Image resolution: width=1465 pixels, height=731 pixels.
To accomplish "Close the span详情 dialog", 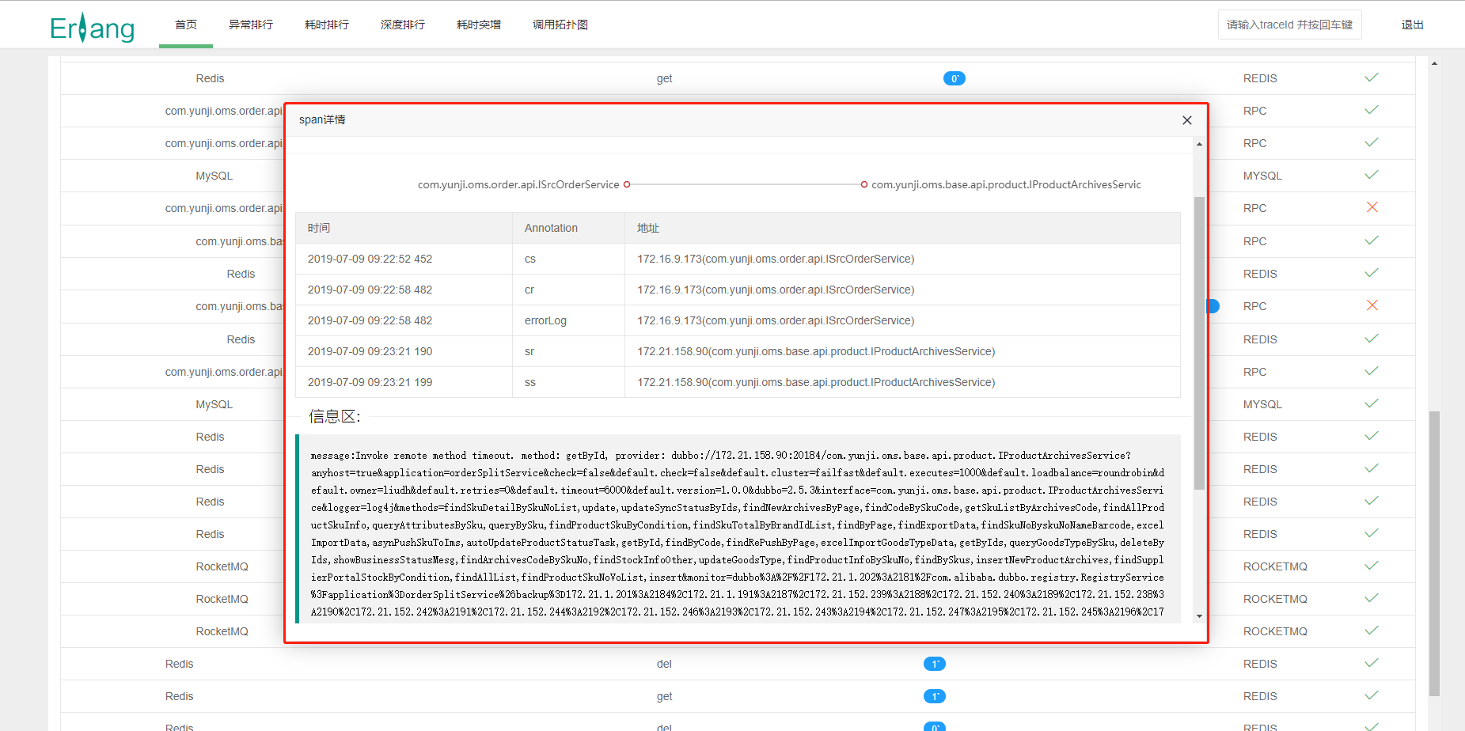I will point(1187,120).
